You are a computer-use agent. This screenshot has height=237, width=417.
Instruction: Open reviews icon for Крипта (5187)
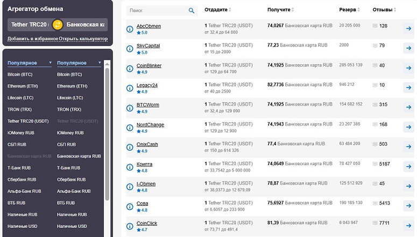pos(375,164)
